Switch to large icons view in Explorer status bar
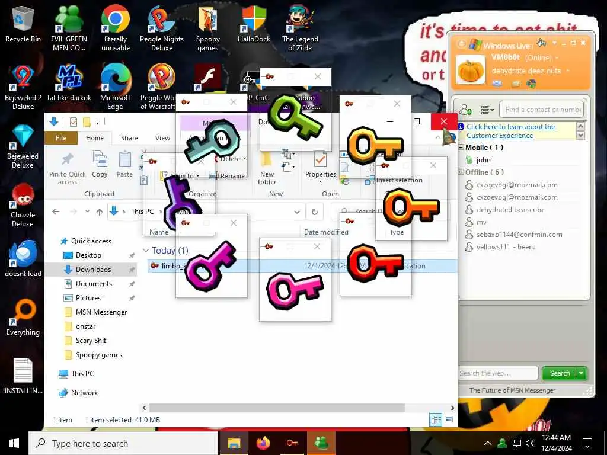The width and height of the screenshot is (607, 455). (449, 419)
